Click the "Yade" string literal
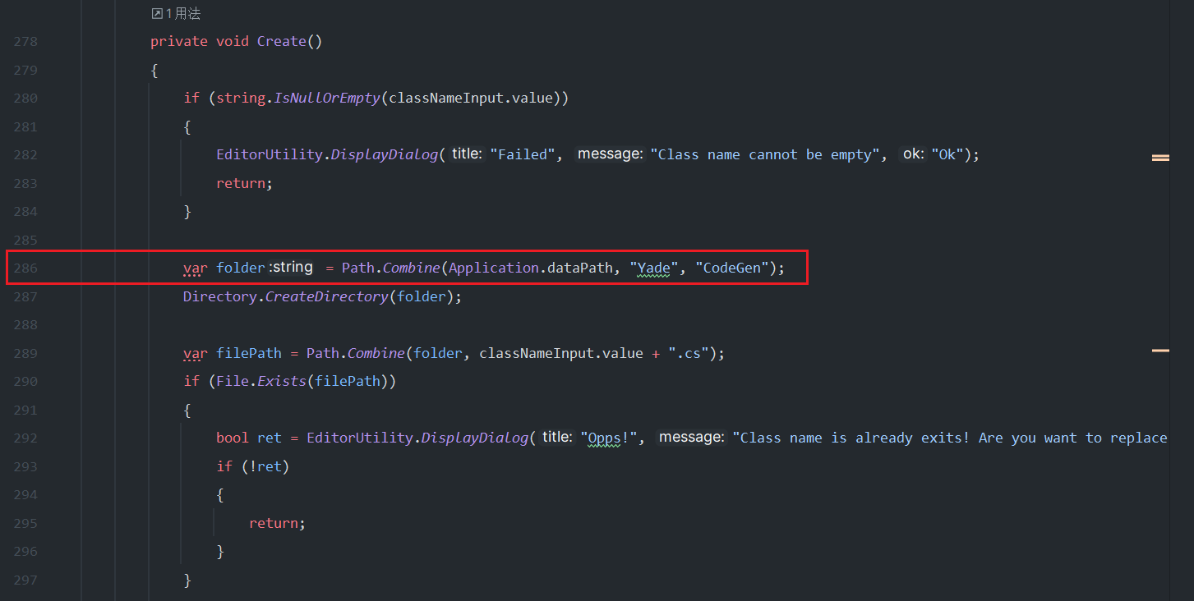Viewport: 1194px width, 601px height. tap(654, 268)
